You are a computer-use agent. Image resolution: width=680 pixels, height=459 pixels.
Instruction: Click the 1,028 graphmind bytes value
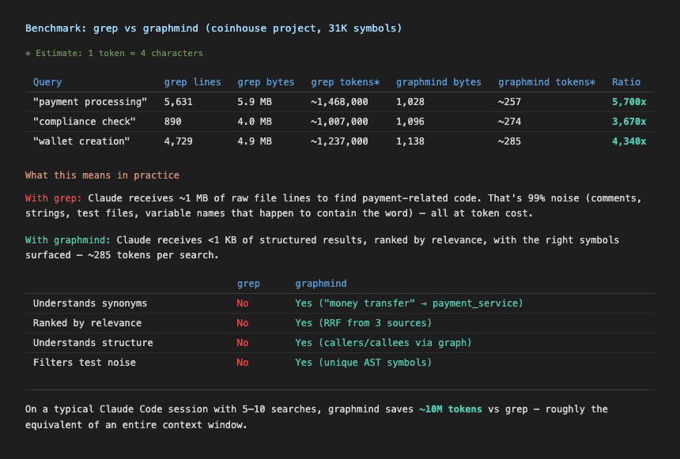click(x=410, y=102)
